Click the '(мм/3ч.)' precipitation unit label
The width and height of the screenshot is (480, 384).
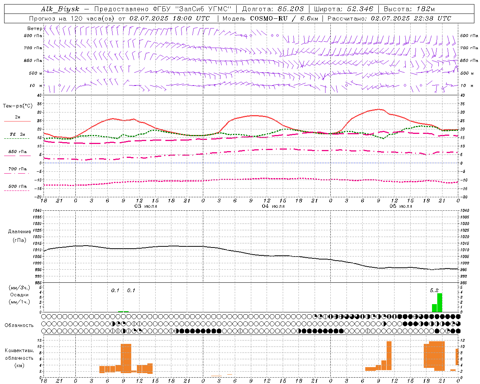pos(19,288)
